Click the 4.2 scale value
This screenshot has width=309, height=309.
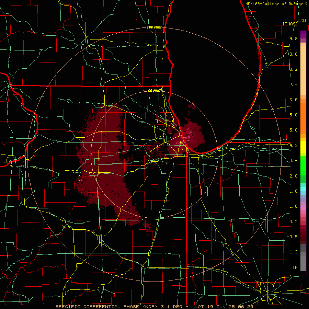294,146
